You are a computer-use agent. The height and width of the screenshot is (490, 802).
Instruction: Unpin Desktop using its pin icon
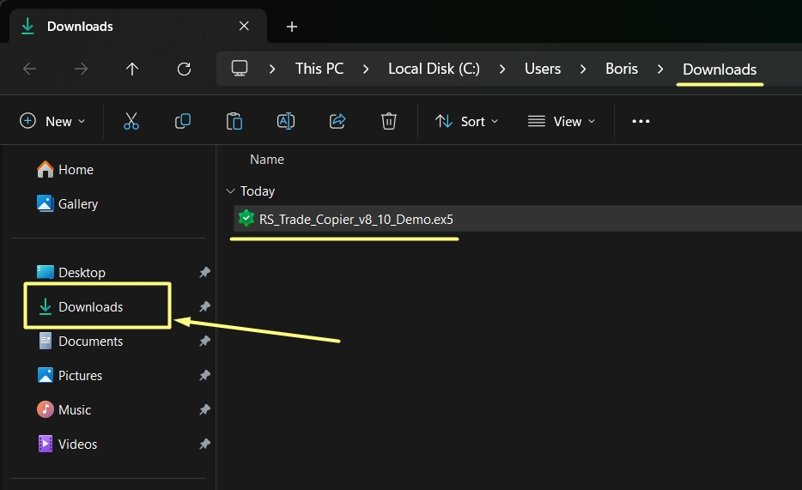tap(204, 273)
